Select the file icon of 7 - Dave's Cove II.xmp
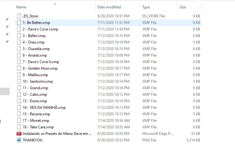Image resolution: width=235 pixels, height=161 pixels. (19, 62)
